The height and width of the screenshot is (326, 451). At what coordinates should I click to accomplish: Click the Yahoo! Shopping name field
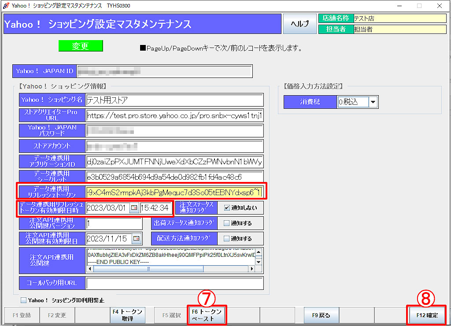point(174,100)
